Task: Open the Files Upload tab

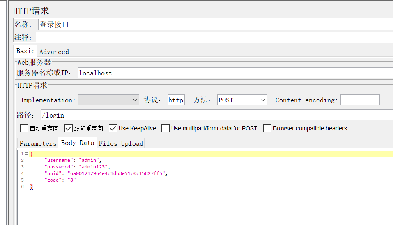Action: pyautogui.click(x=121, y=143)
